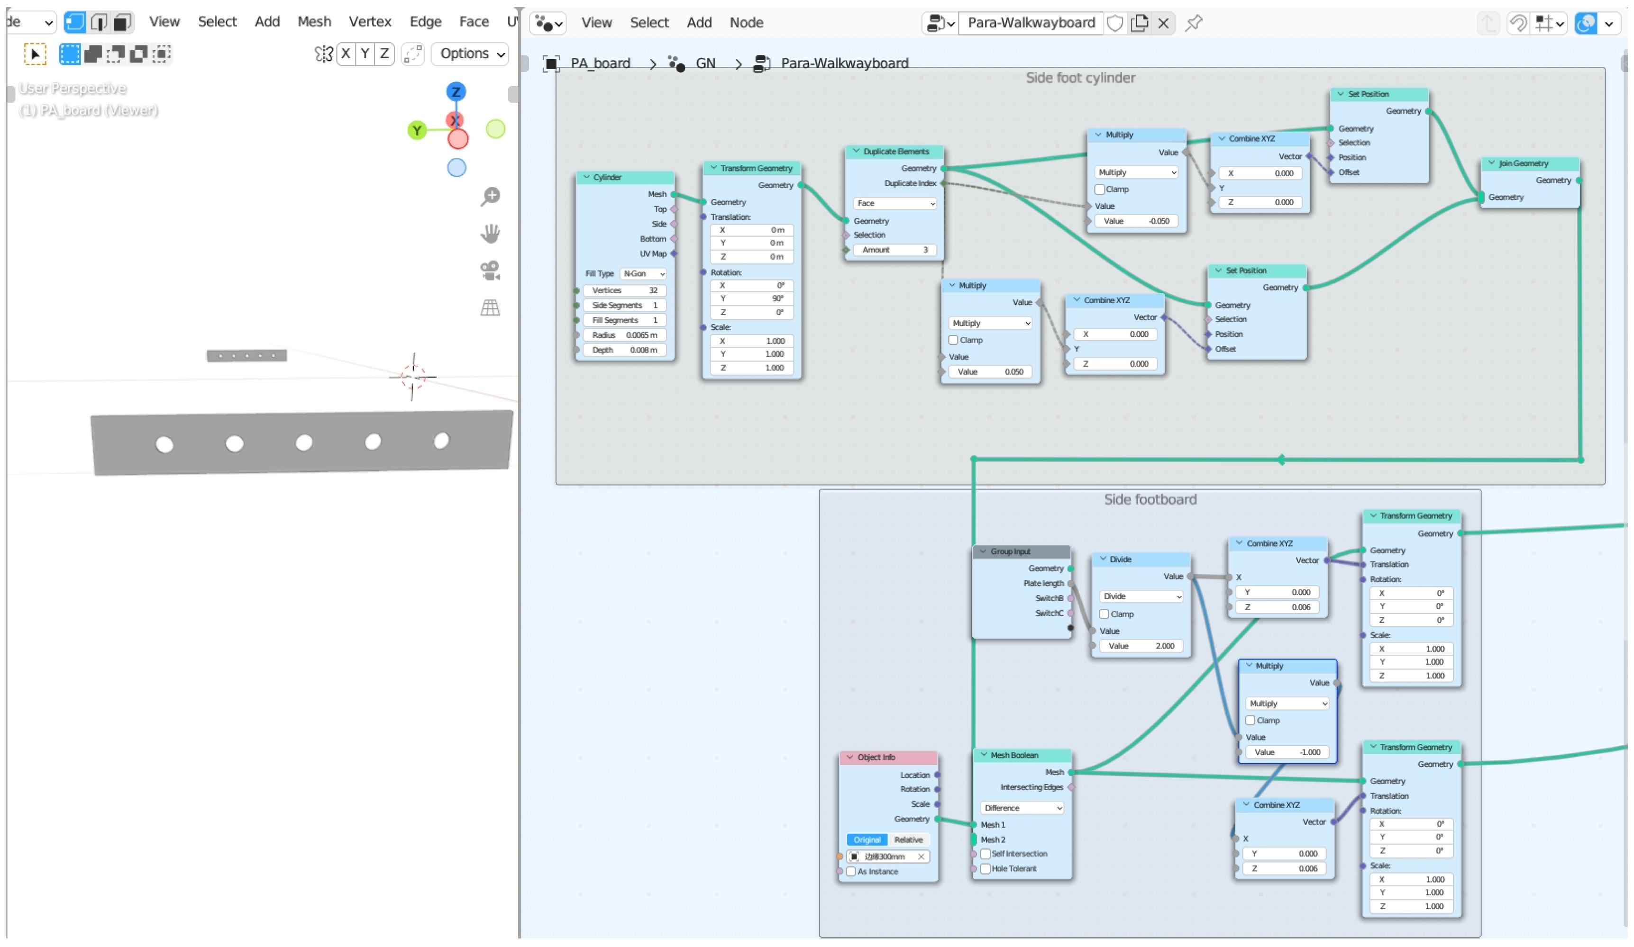1634x947 pixels.
Task: Select the Relative transform space button
Action: [908, 840]
